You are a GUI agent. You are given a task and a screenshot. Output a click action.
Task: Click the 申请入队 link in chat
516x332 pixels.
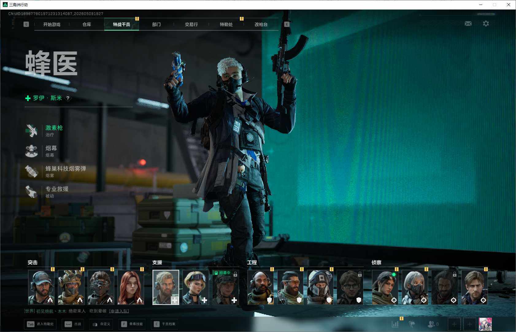(x=119, y=311)
